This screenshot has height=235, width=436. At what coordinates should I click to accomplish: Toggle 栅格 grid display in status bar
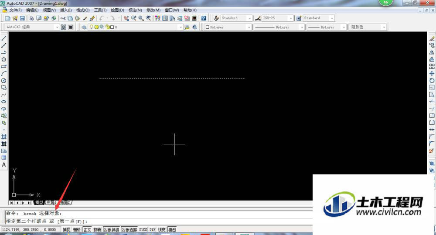click(x=77, y=229)
